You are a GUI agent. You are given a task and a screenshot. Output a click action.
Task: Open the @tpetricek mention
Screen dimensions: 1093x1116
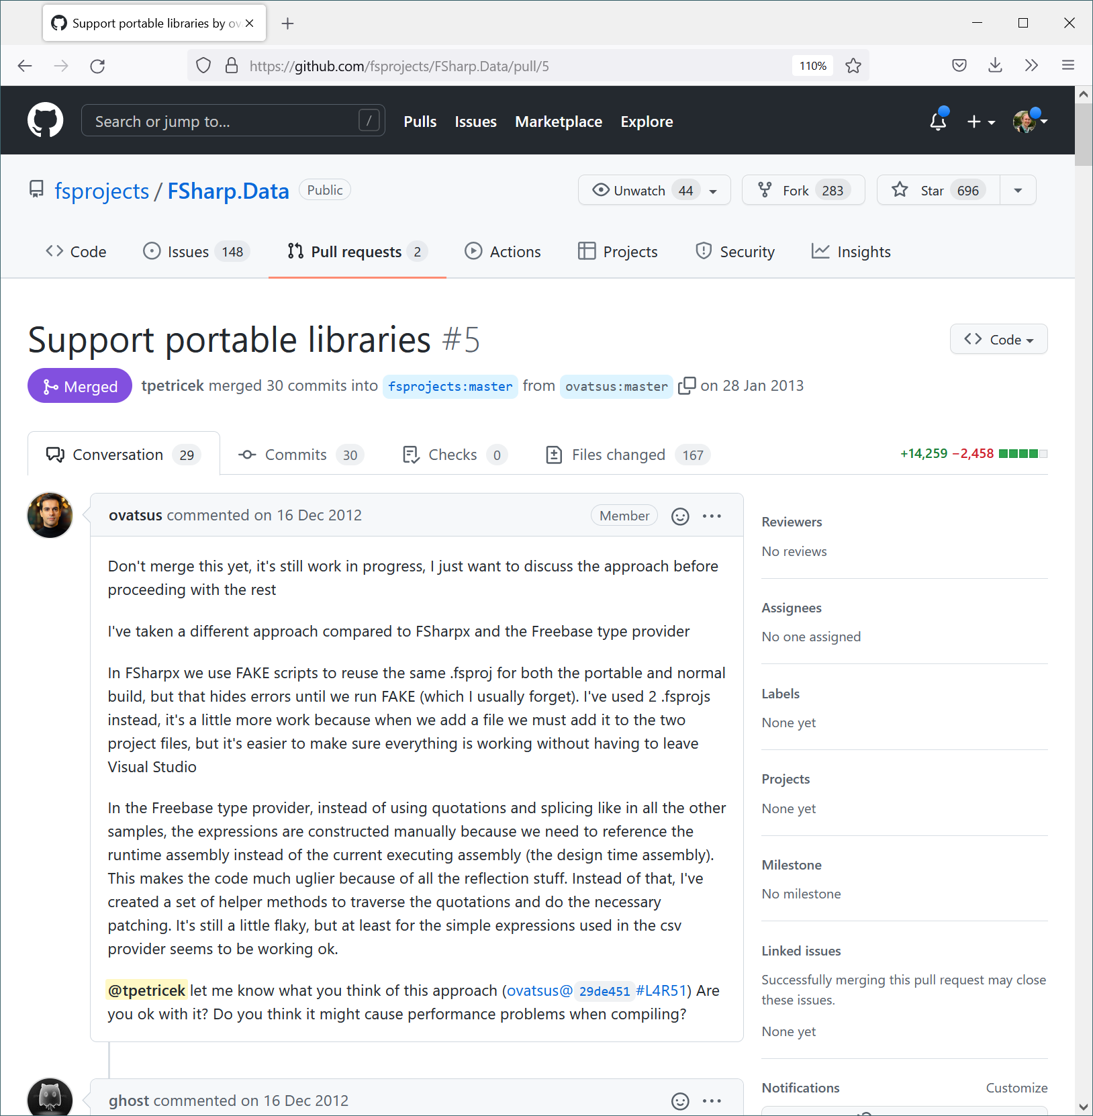point(146,991)
